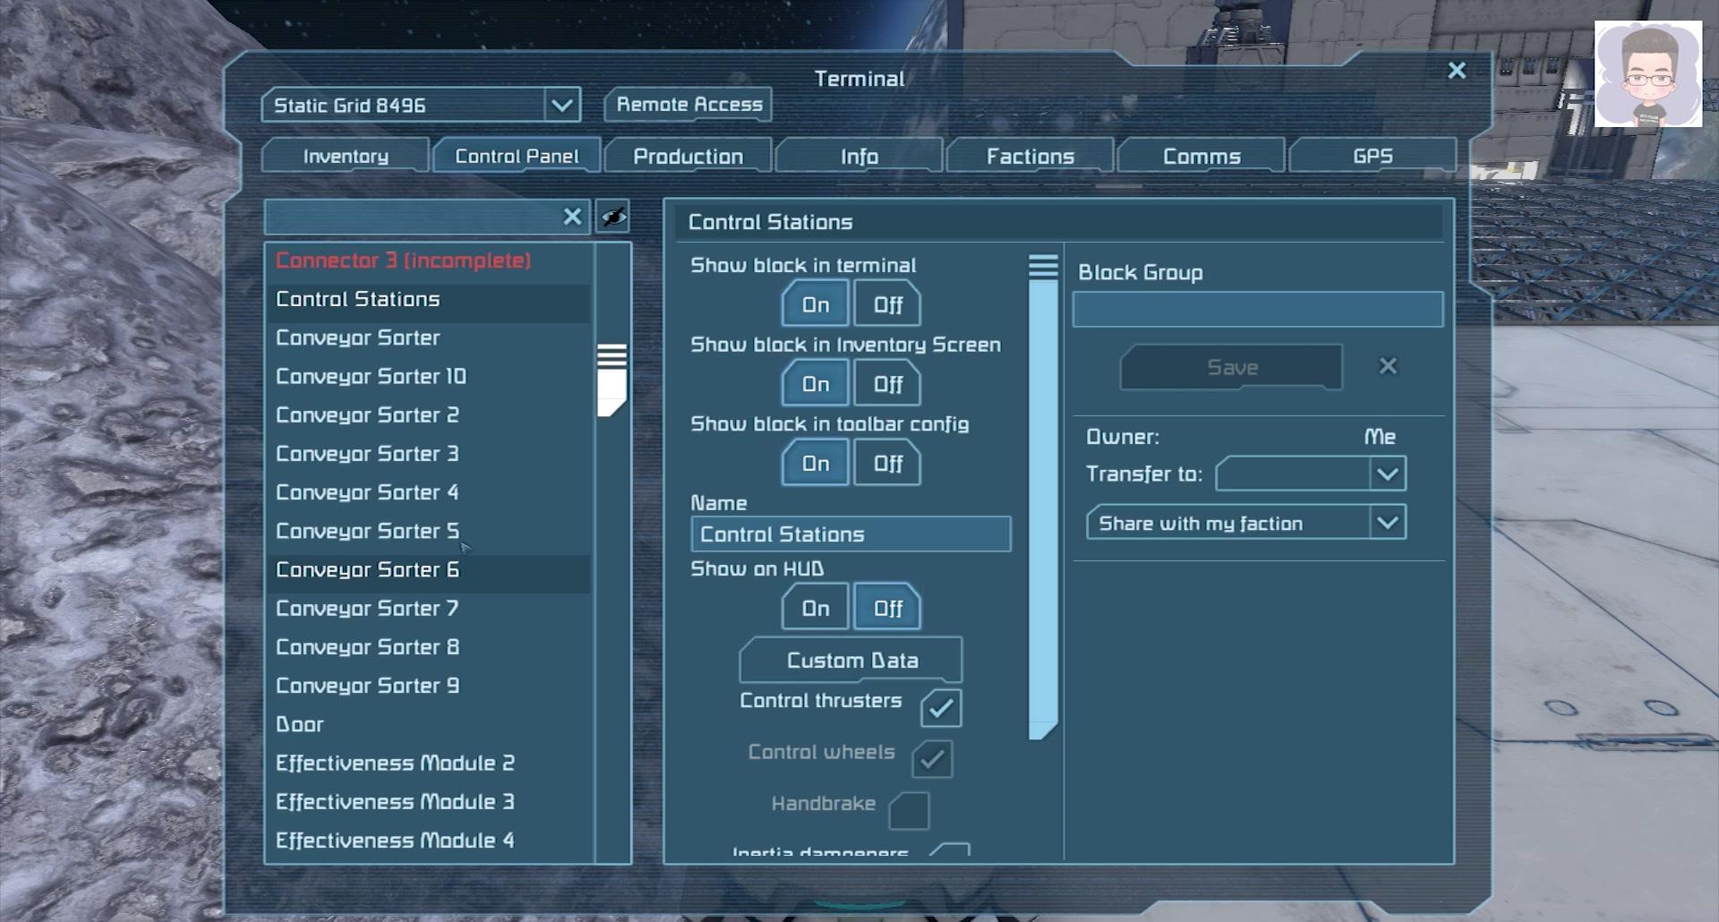This screenshot has height=922, width=1719.
Task: Turn On Show on HUD
Action: pyautogui.click(x=815, y=609)
